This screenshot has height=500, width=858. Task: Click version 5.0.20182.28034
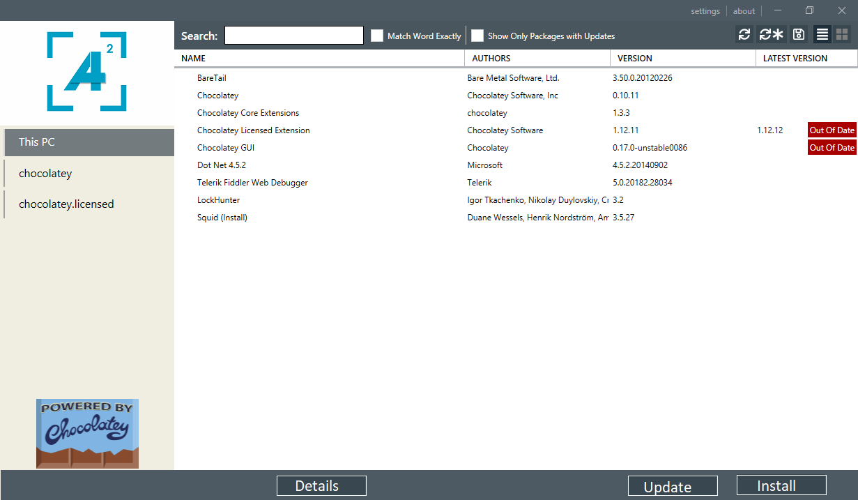tap(642, 183)
